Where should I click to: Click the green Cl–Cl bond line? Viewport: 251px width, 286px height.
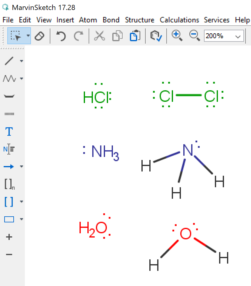point(188,95)
